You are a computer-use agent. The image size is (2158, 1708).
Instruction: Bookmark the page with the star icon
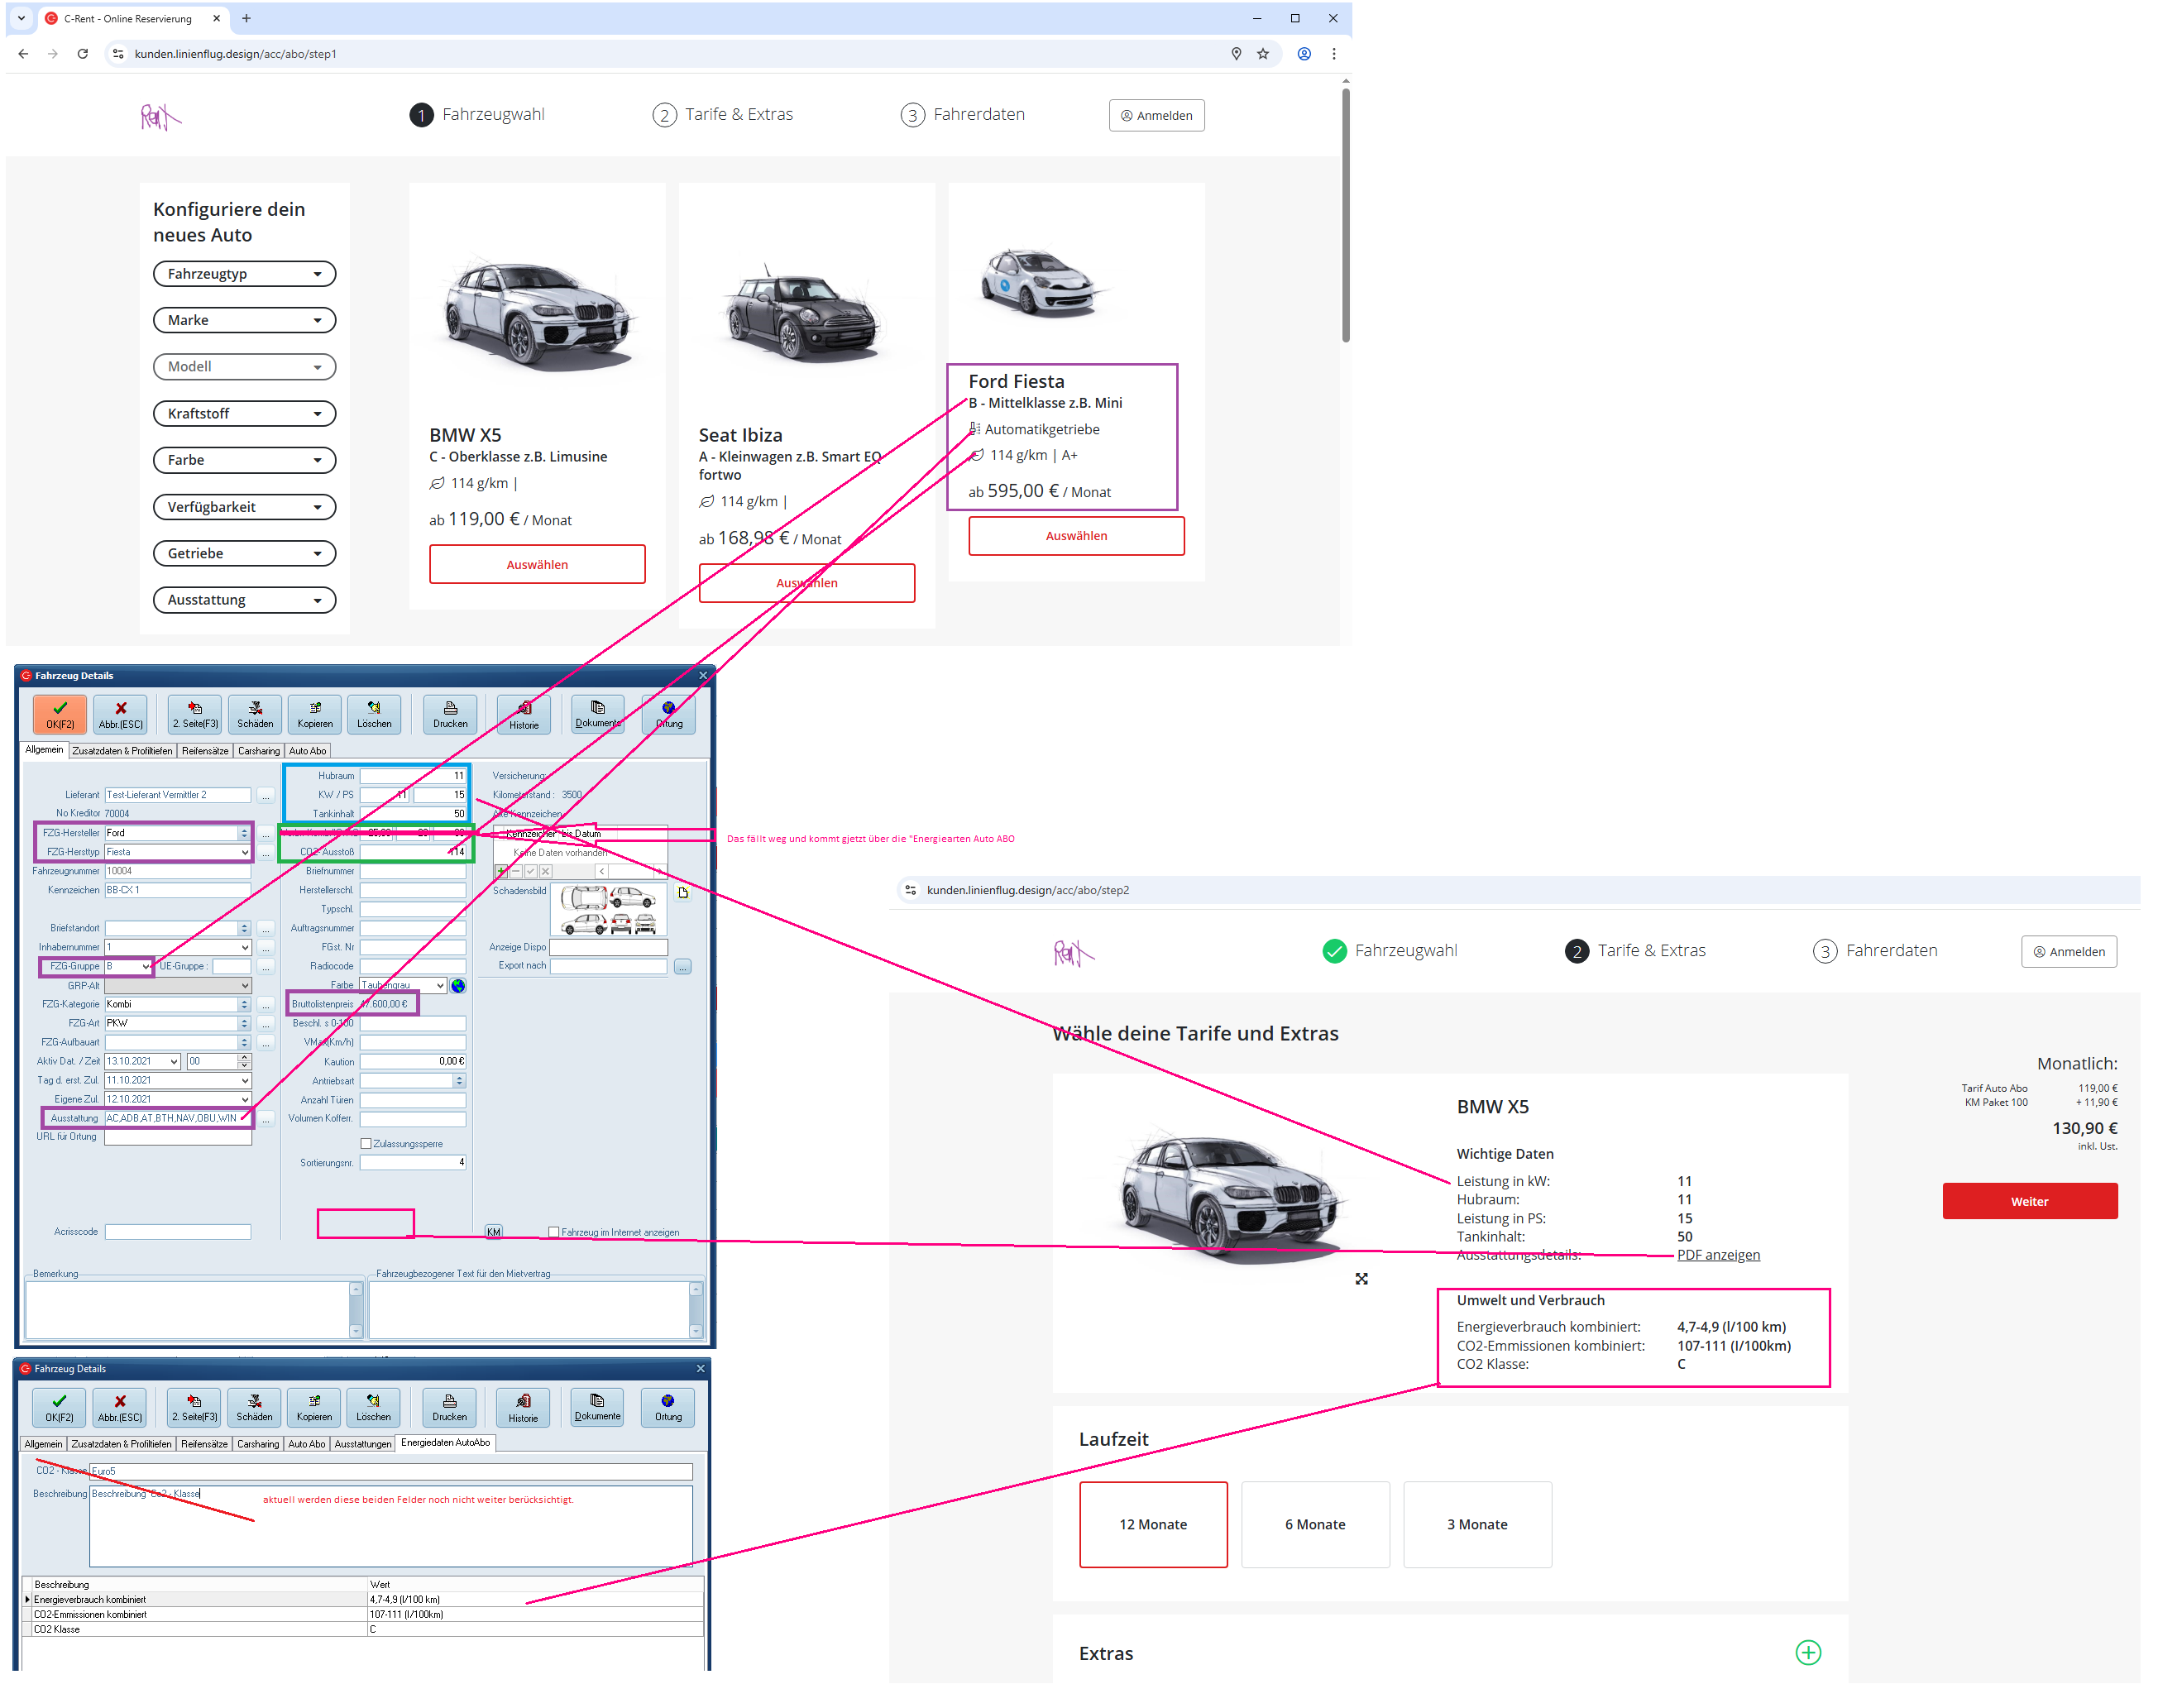pyautogui.click(x=1263, y=54)
